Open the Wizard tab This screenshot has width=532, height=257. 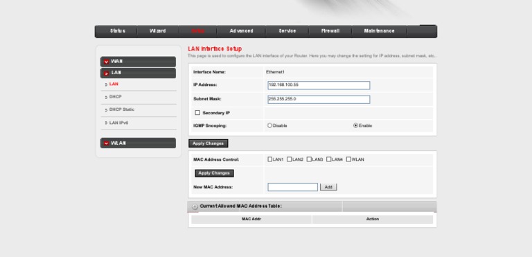pos(157,31)
